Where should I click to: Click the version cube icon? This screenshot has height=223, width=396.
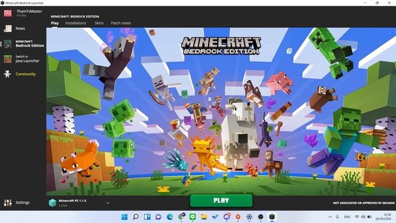click(53, 203)
